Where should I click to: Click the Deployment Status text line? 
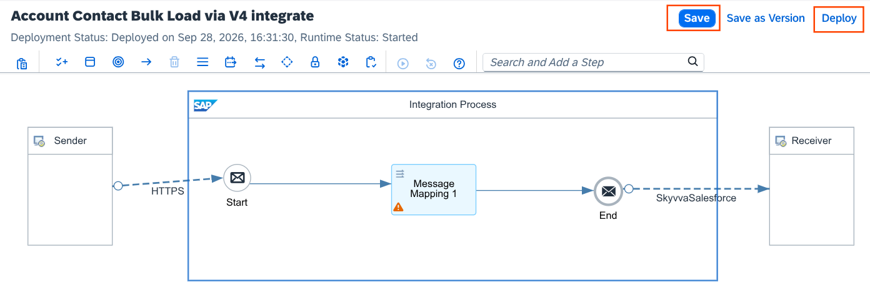pos(214,37)
